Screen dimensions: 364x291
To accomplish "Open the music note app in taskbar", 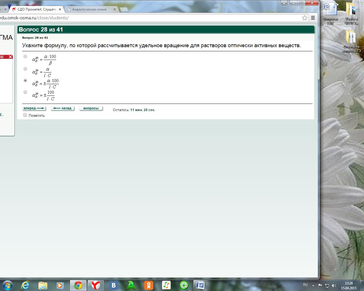I will 166,285.
